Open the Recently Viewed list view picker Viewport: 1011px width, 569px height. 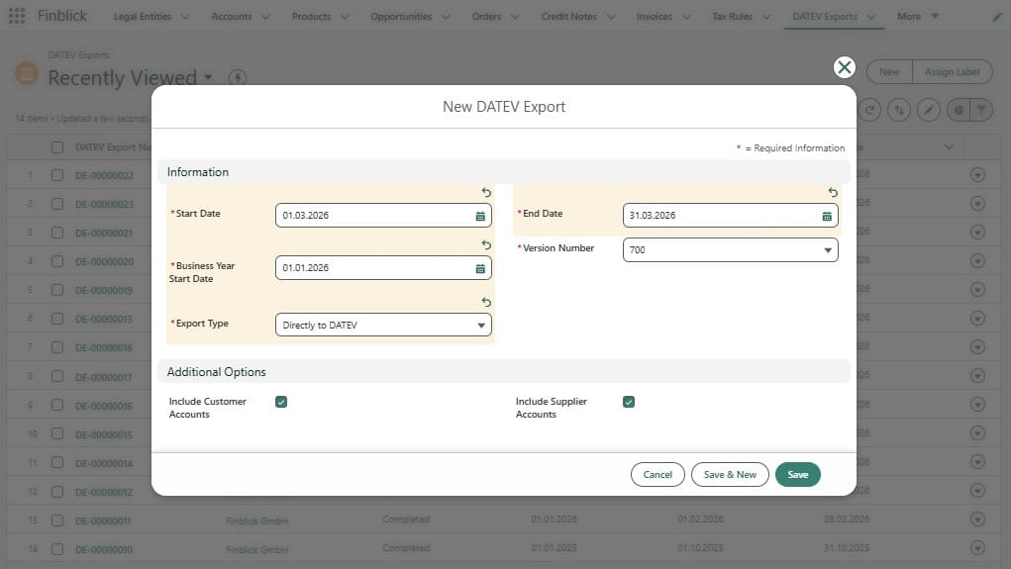point(208,77)
